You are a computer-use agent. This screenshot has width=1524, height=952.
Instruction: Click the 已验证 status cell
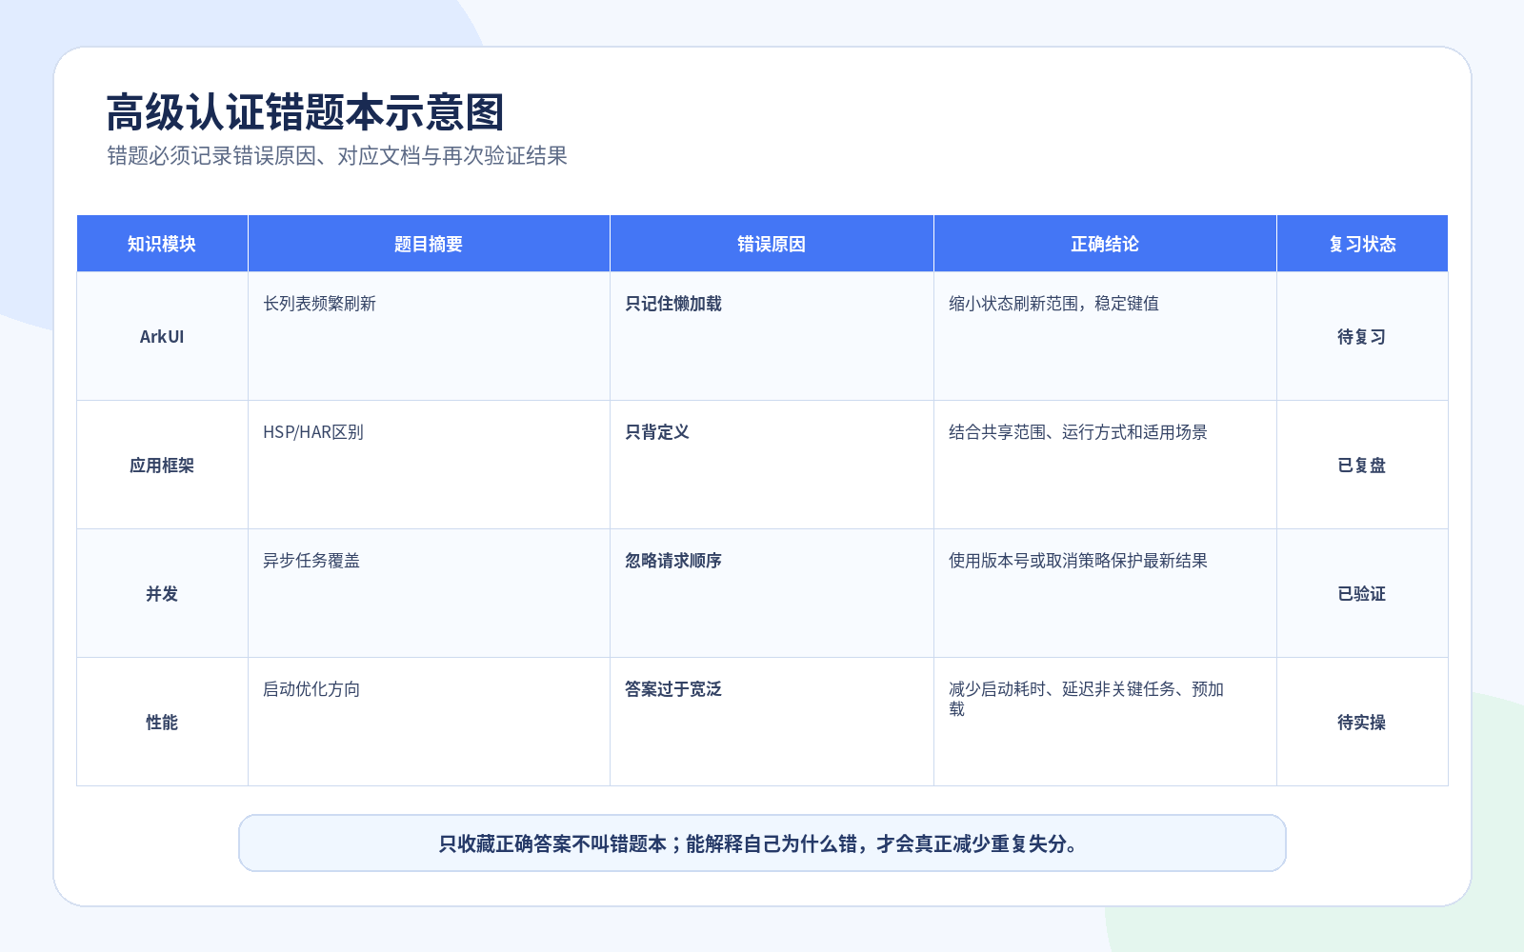tap(1362, 593)
